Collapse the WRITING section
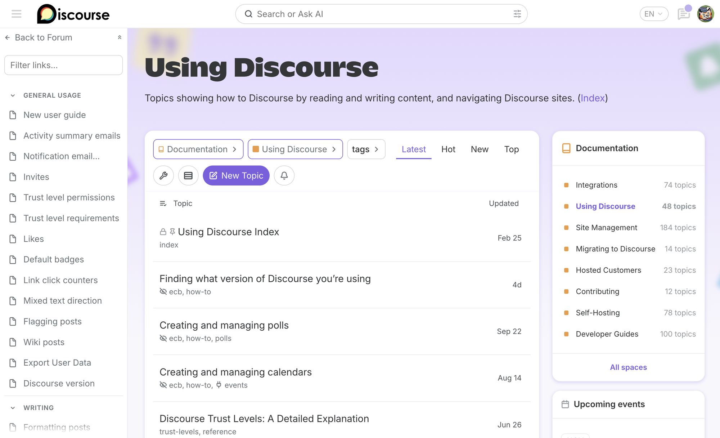Image resolution: width=720 pixels, height=438 pixels. pyautogui.click(x=13, y=408)
